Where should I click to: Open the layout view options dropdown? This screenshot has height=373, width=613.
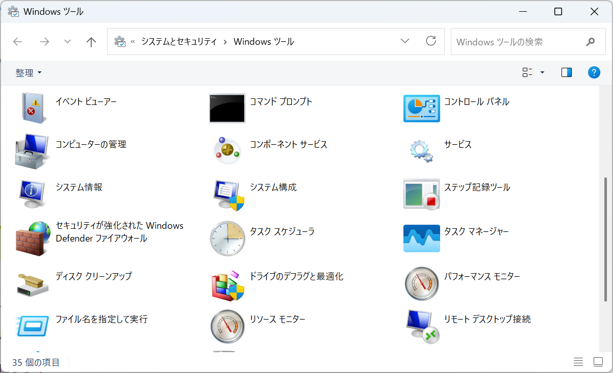[x=532, y=72]
